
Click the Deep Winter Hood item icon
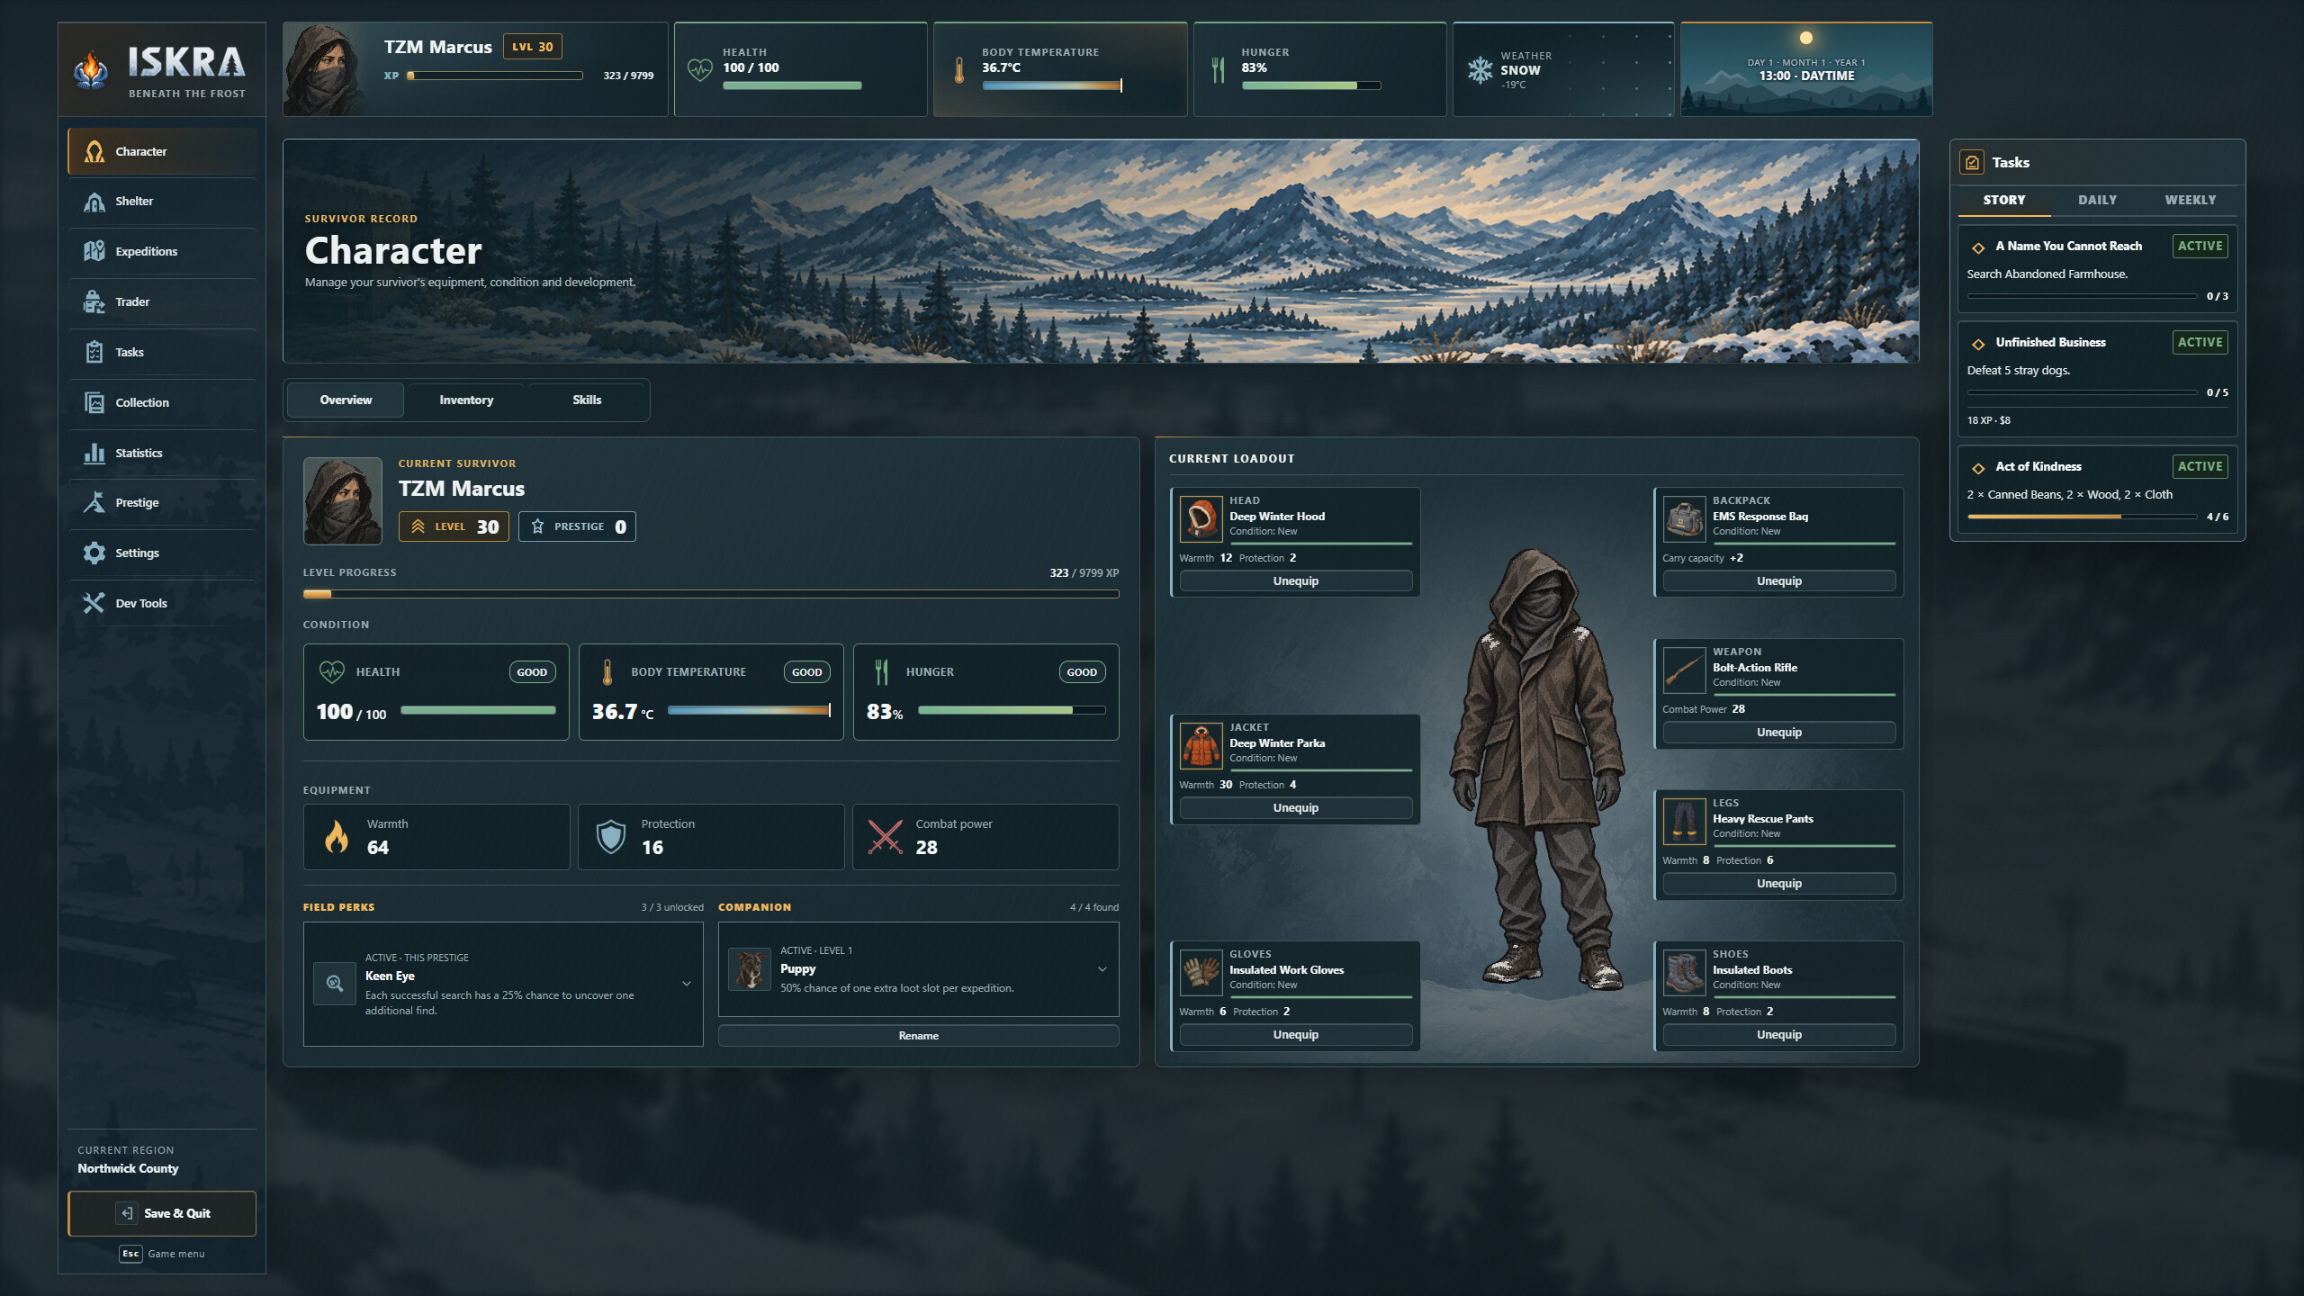tap(1201, 518)
